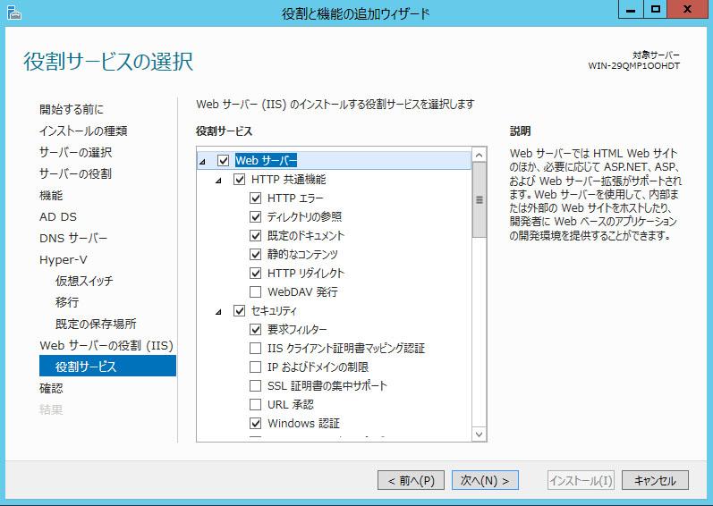Collapse the Web サーバー tree node

point(202,161)
